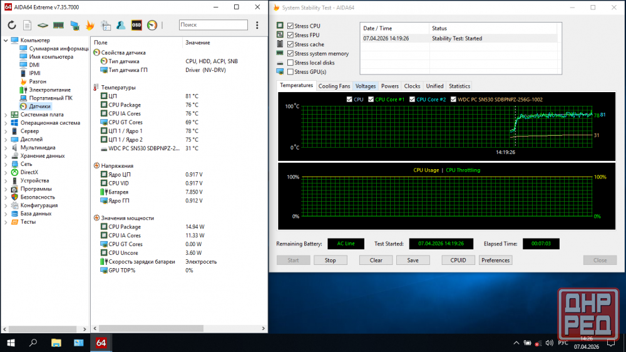Uncheck the Stress CPU checkbox
Viewport: 626px width, 352px height.
pyautogui.click(x=290, y=26)
